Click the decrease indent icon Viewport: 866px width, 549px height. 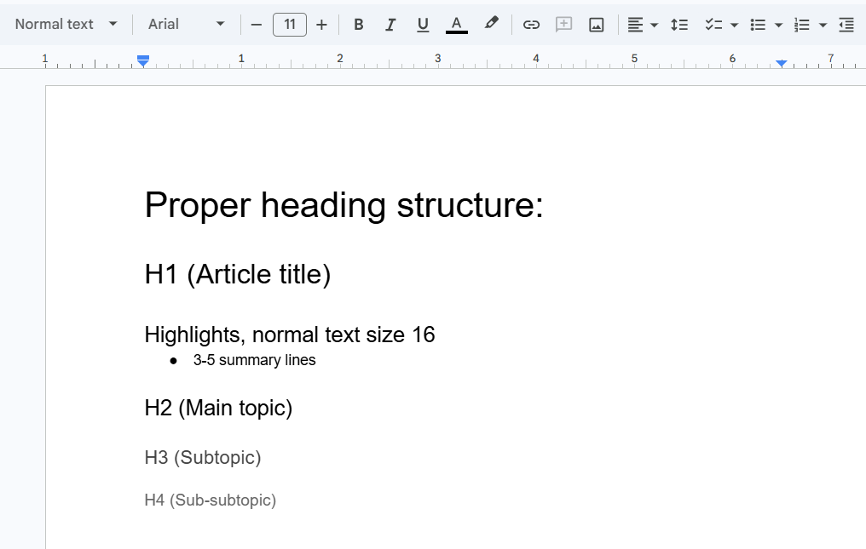coord(846,25)
